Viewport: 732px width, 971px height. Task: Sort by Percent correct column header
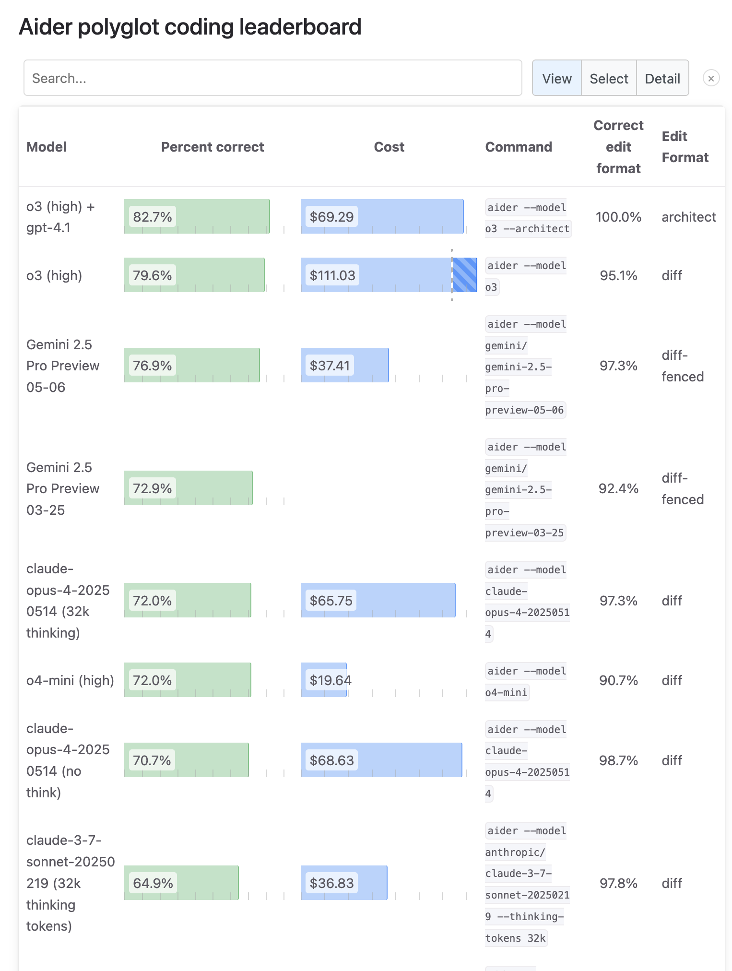coord(213,147)
